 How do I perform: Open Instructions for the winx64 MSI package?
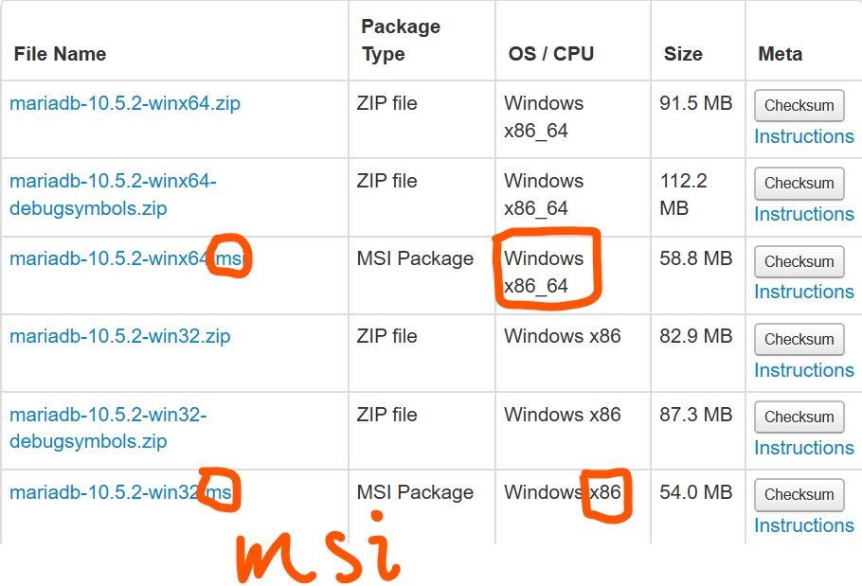coord(803,292)
